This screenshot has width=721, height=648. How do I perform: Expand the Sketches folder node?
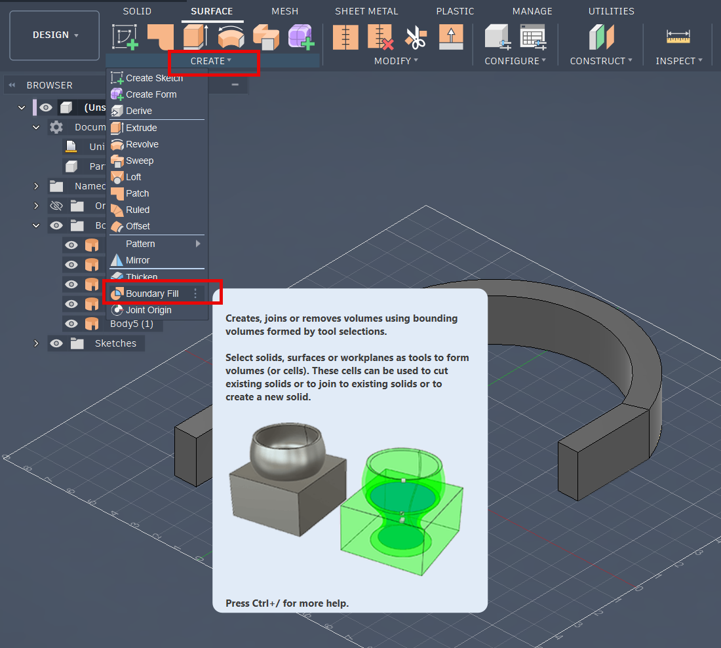click(36, 343)
